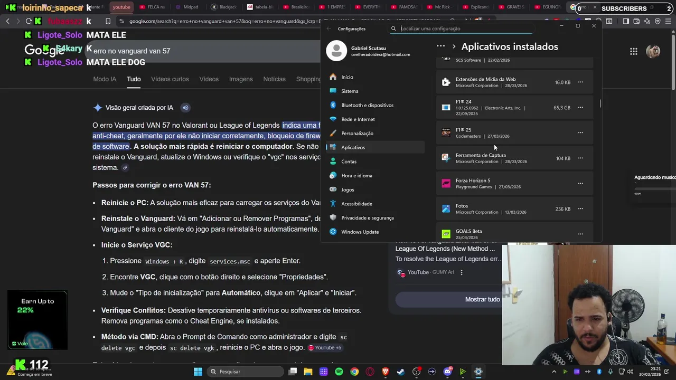Switch to the Blackjack browser tab

pos(224,7)
